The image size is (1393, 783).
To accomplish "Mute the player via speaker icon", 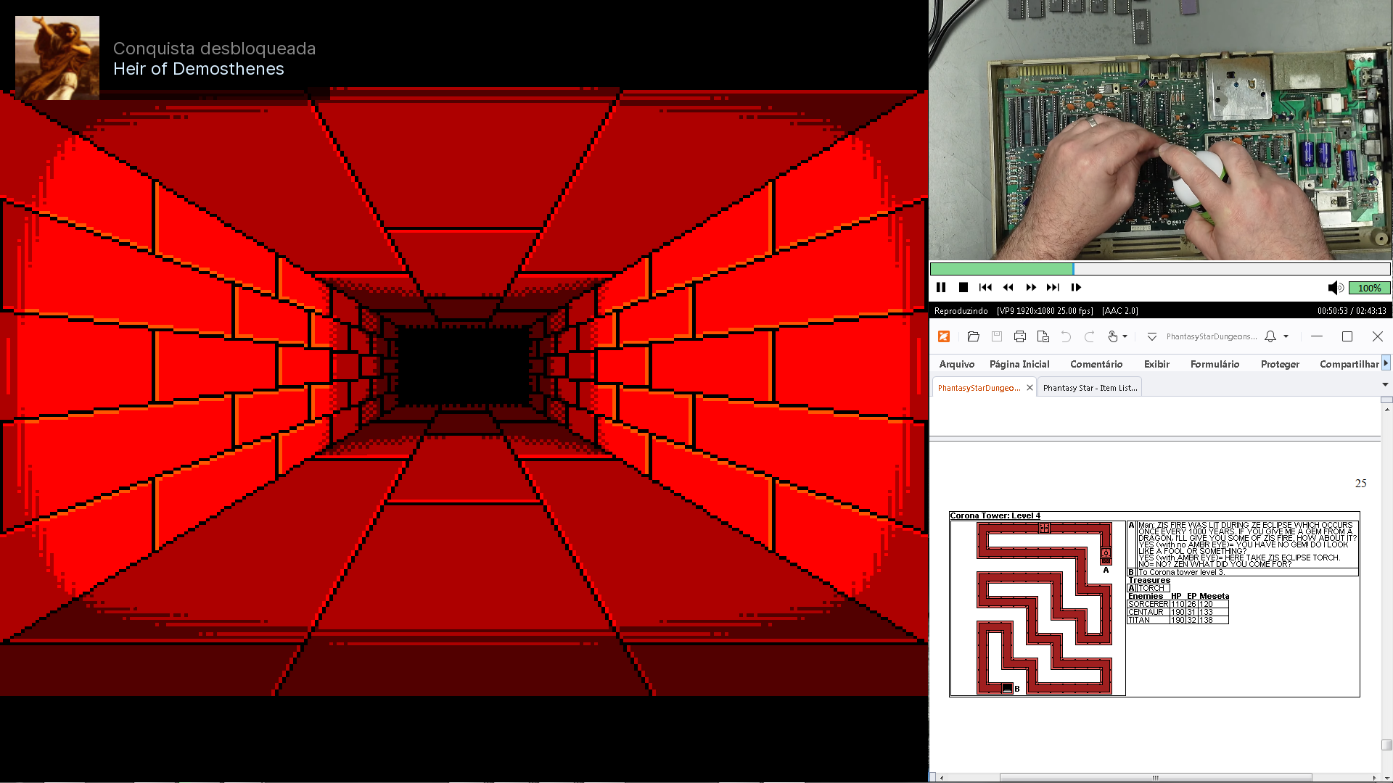I will tap(1335, 288).
